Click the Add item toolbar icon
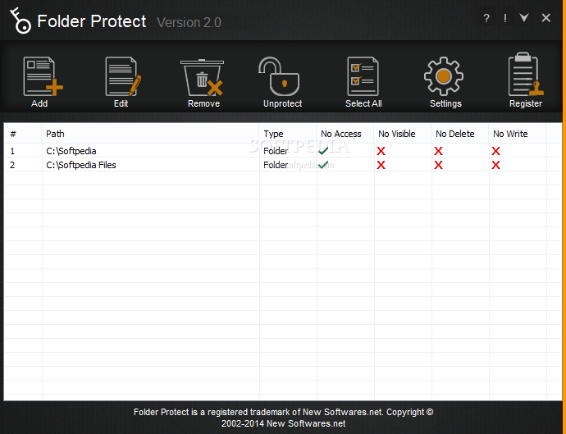 pyautogui.click(x=43, y=76)
